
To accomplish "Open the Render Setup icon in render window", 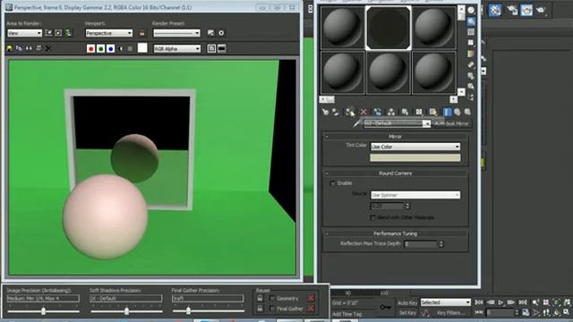I will coord(211,33).
